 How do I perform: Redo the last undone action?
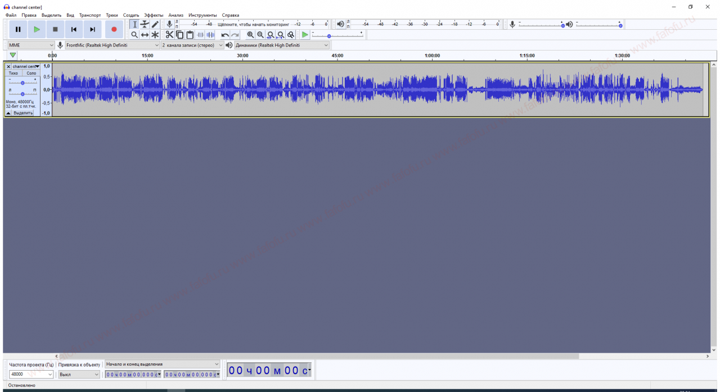(235, 35)
